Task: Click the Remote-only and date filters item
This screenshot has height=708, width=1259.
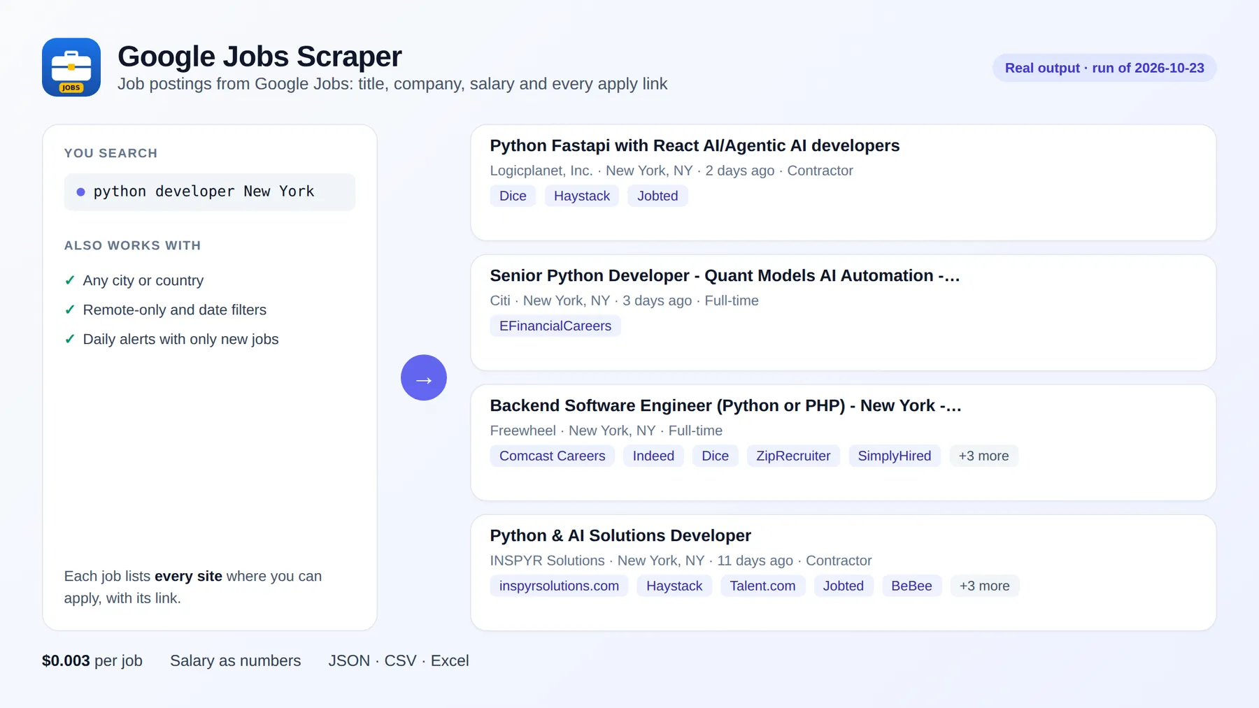Action: pos(175,310)
